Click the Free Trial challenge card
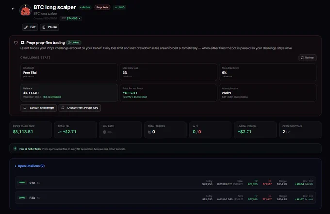Screen dimensions: 330x214 (x=69, y=72)
